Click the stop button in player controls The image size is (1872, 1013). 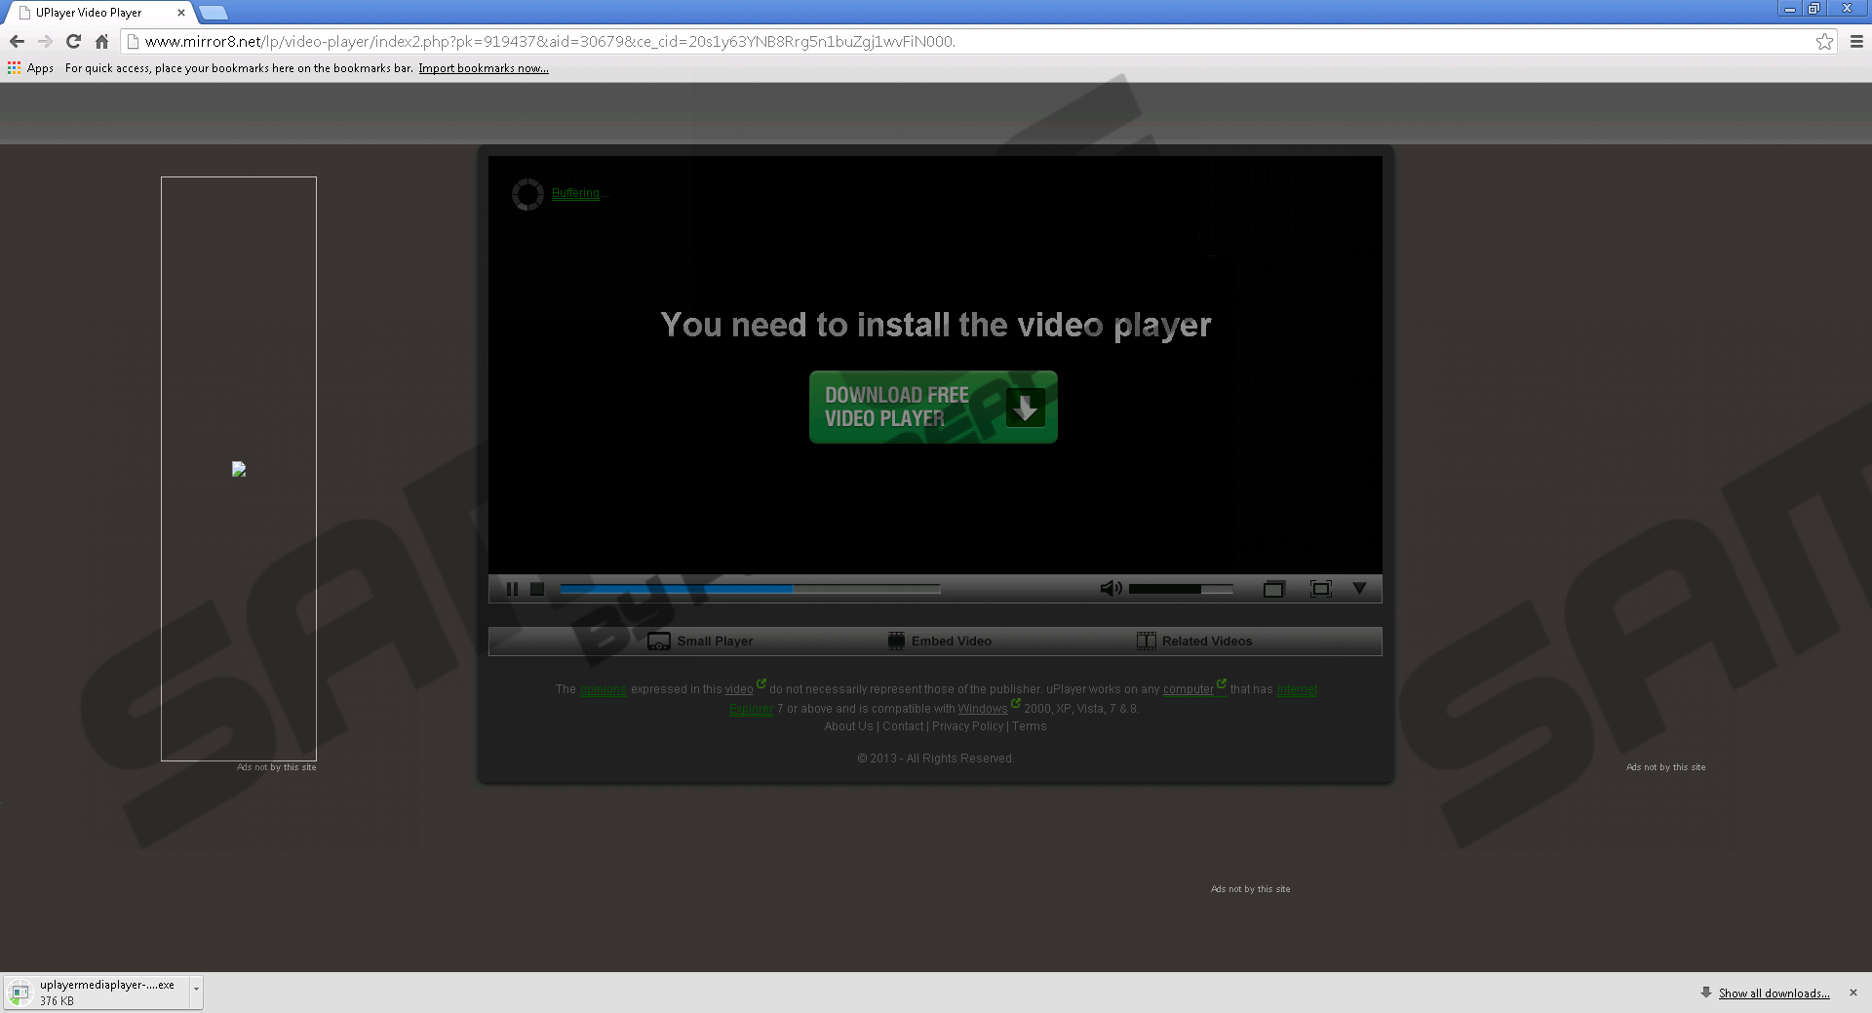tap(537, 589)
